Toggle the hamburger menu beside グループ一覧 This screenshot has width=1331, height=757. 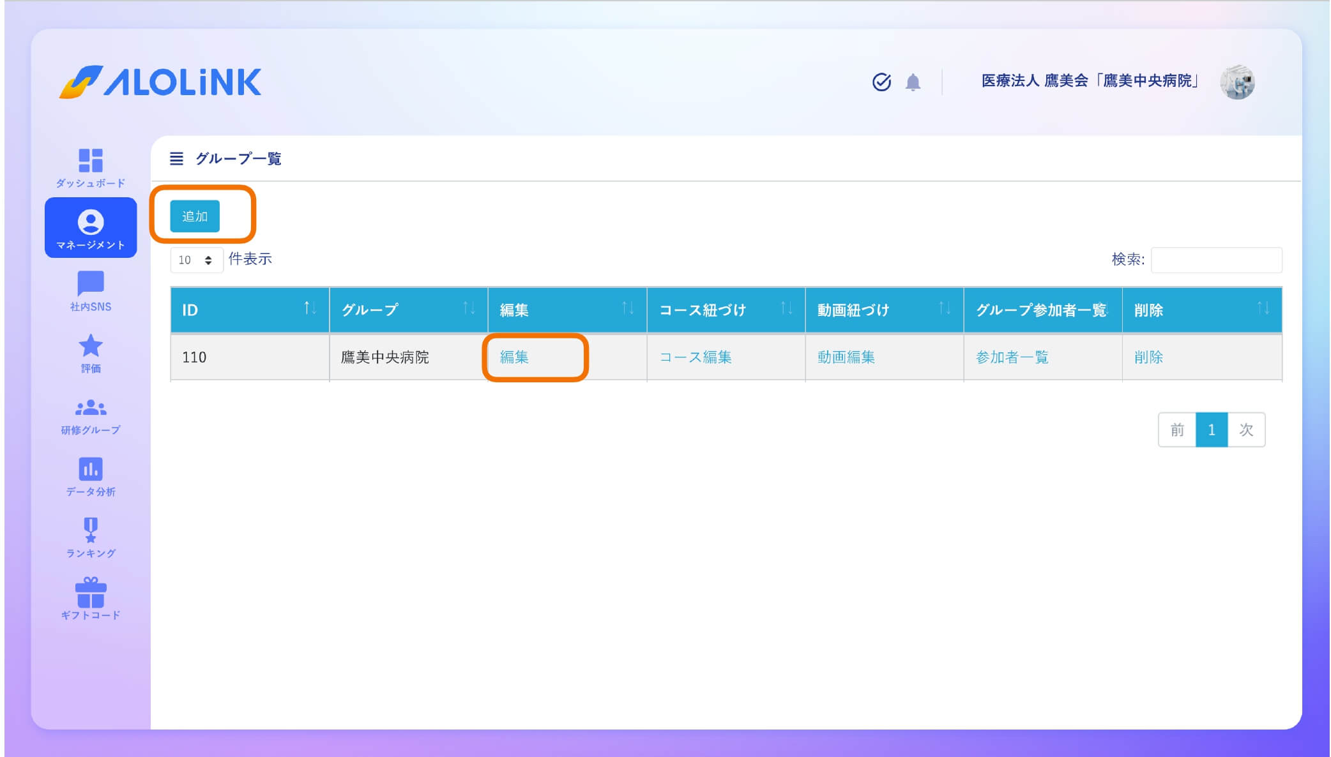(176, 158)
